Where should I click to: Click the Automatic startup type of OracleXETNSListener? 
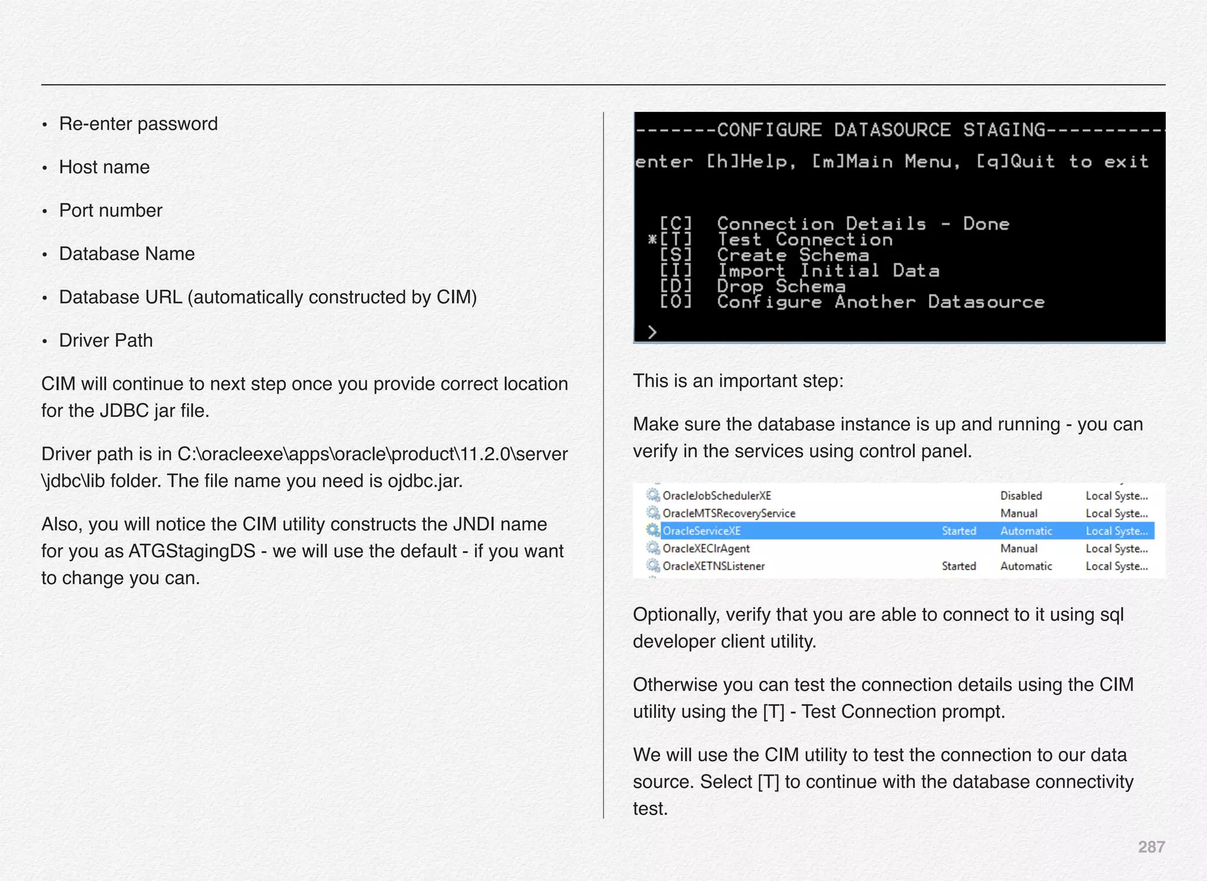(x=1026, y=567)
